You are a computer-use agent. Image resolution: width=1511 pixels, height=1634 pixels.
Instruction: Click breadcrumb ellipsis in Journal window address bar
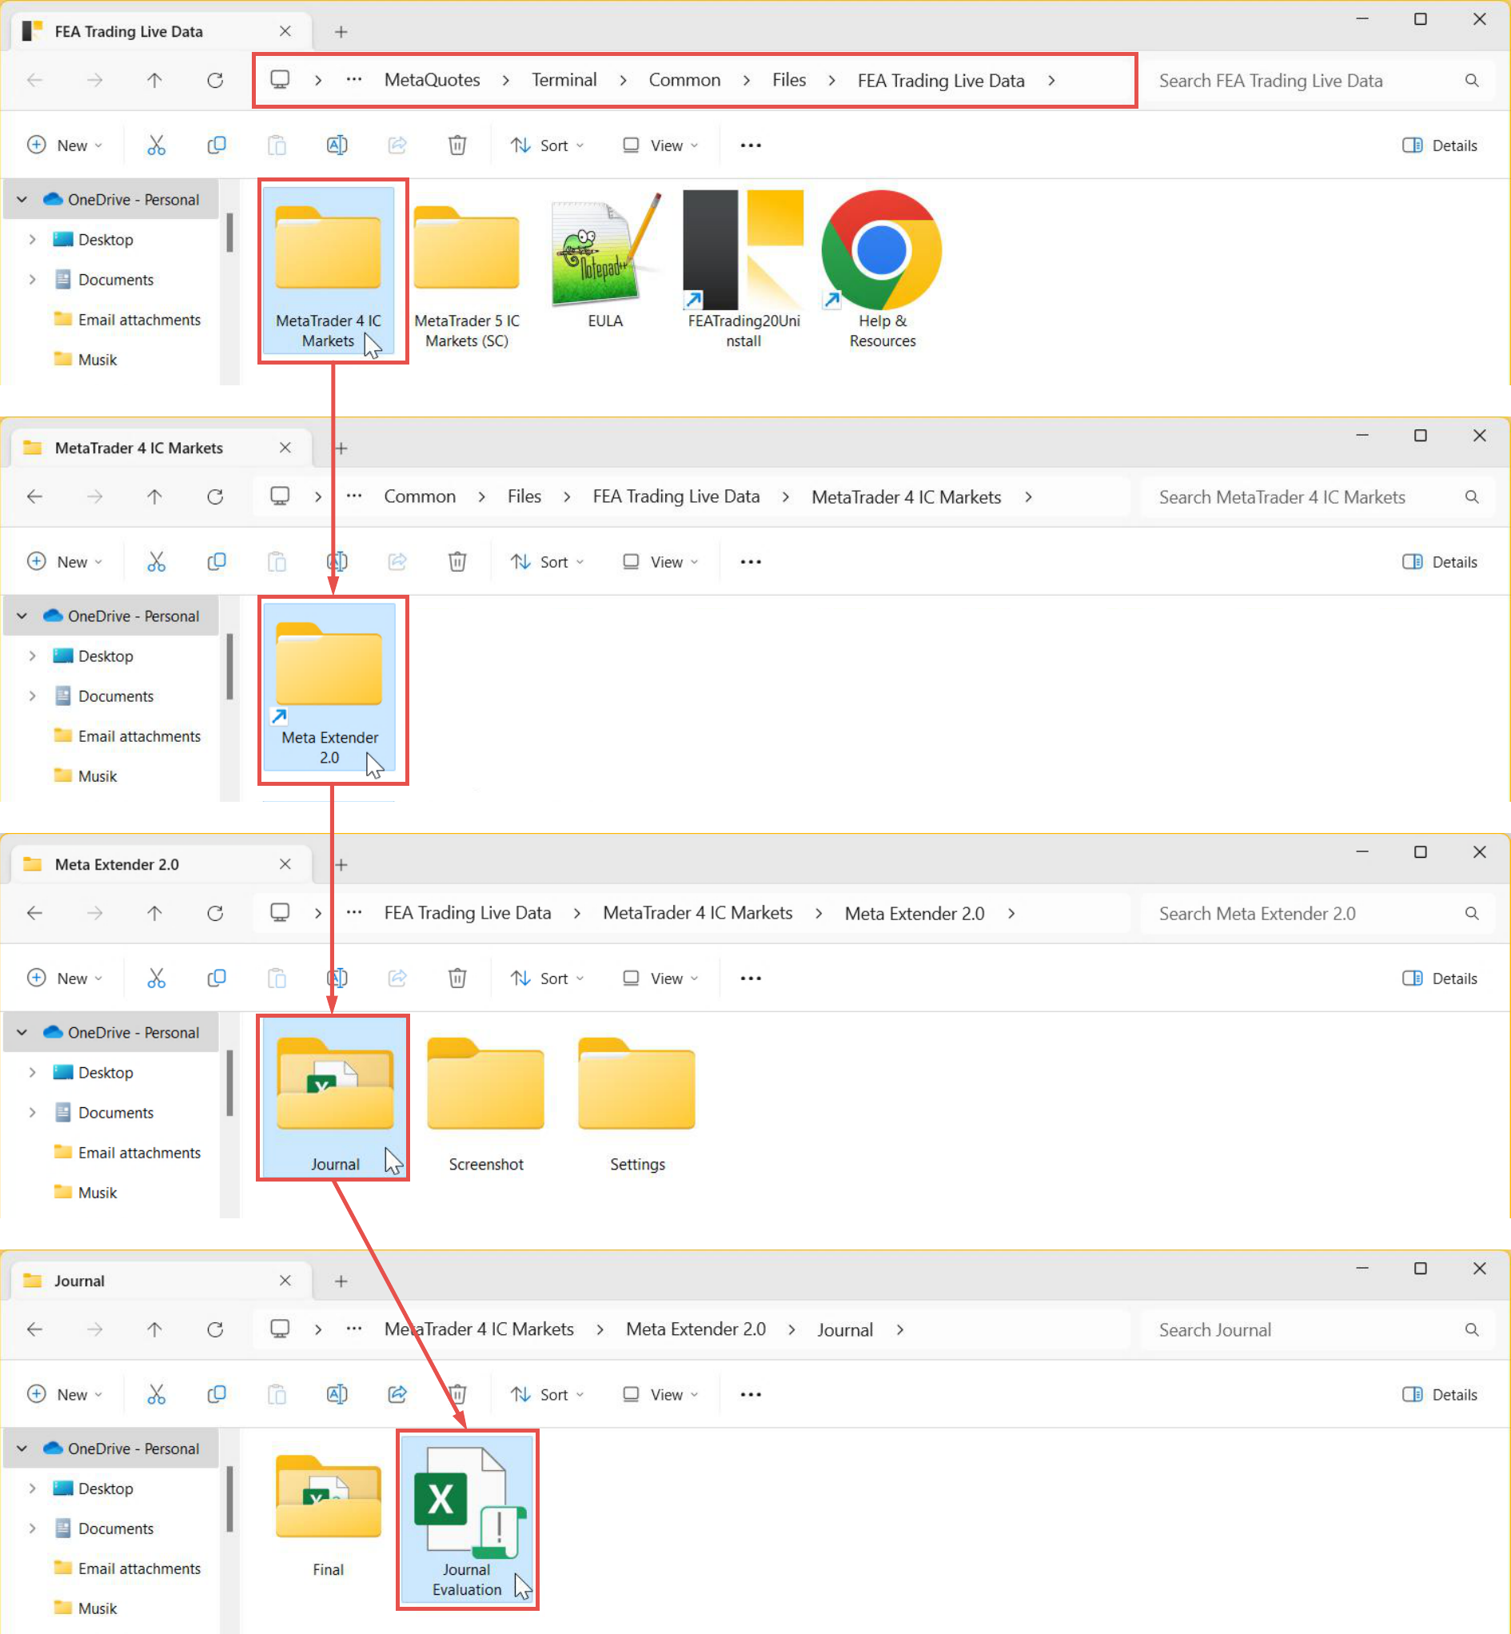(x=354, y=1329)
